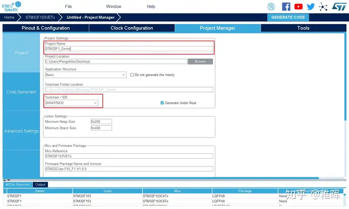Open the File menu
Screen dimensions: 349x209
[x=68, y=6]
